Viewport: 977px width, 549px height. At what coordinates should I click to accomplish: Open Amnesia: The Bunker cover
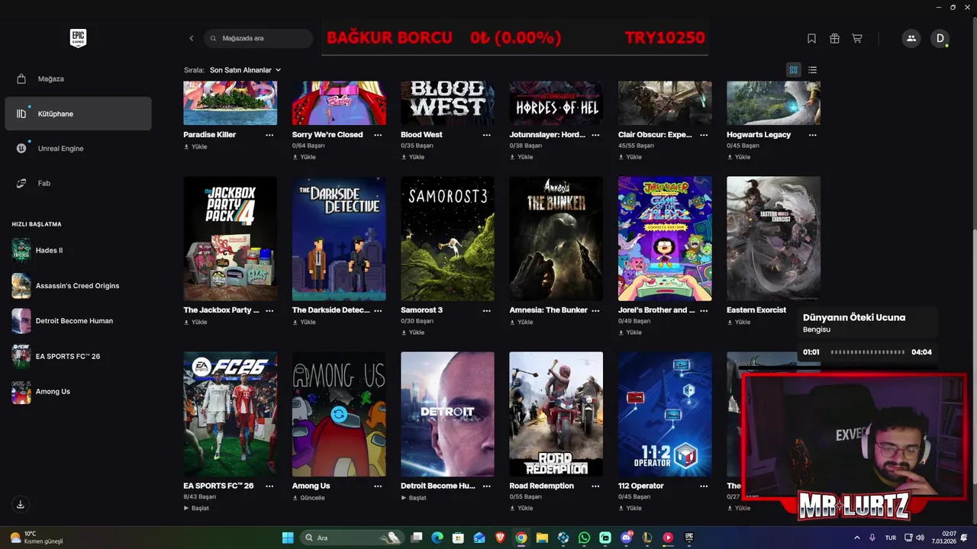click(556, 239)
